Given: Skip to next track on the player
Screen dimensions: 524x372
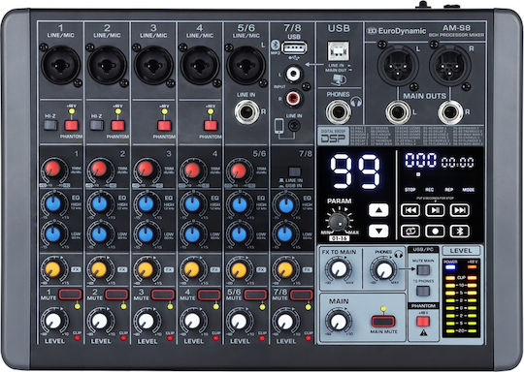Looking at the screenshot, I should (460, 210).
